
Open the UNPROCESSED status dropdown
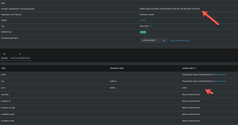[x=154, y=41]
